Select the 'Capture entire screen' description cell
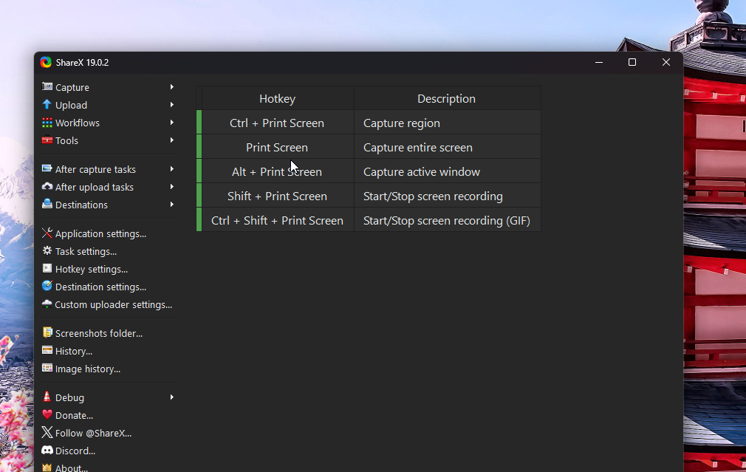The height and width of the screenshot is (472, 746). (447, 147)
